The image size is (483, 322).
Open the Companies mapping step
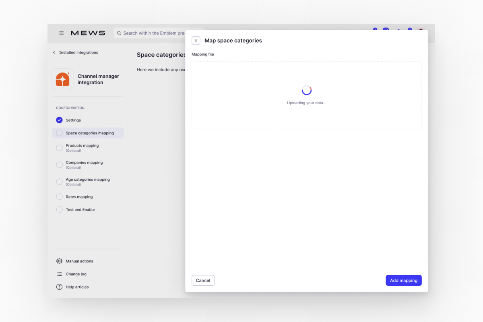pyautogui.click(x=84, y=165)
